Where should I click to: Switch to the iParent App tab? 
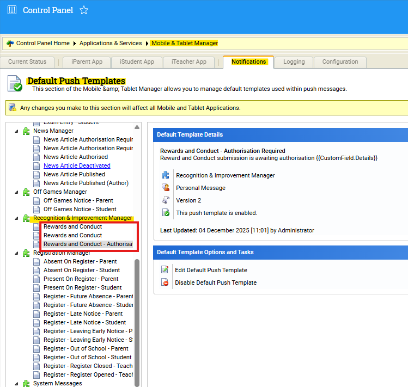pyautogui.click(x=87, y=62)
